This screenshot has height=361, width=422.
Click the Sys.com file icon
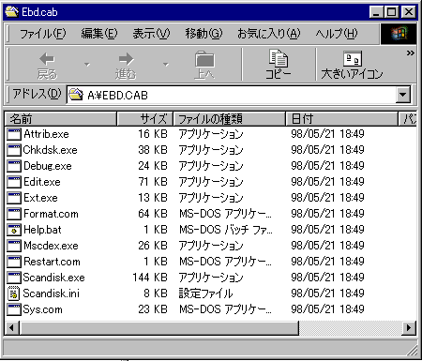tap(14, 309)
